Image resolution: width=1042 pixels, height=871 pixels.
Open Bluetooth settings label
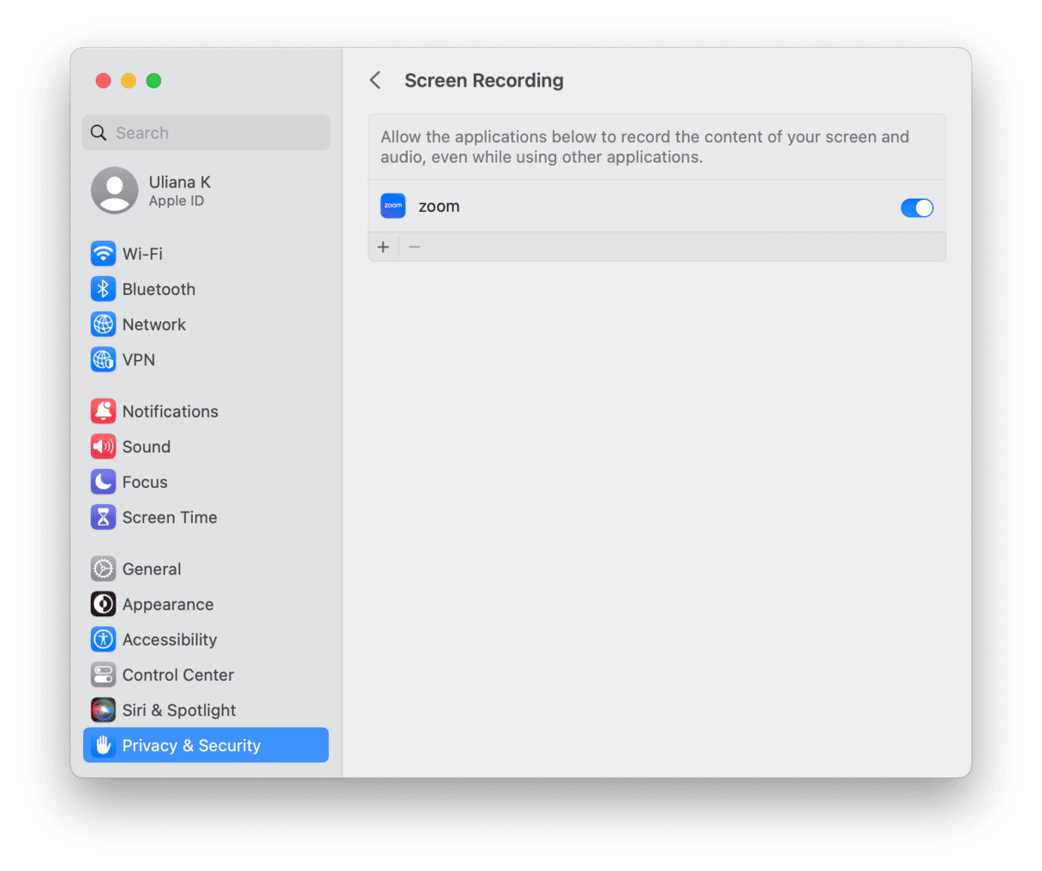click(x=159, y=289)
